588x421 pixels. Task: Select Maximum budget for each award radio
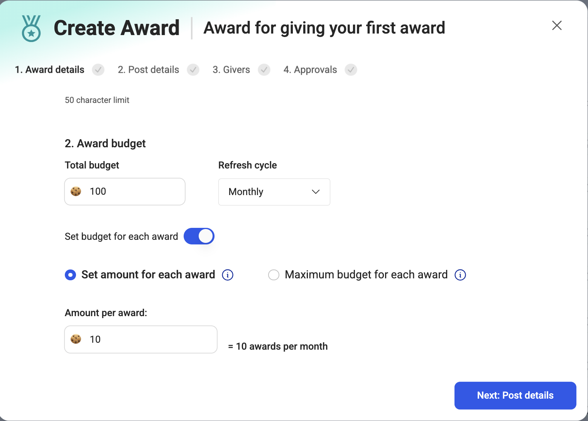274,275
